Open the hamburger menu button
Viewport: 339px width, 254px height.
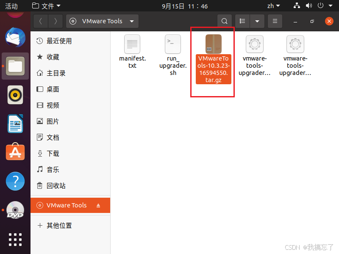275,21
